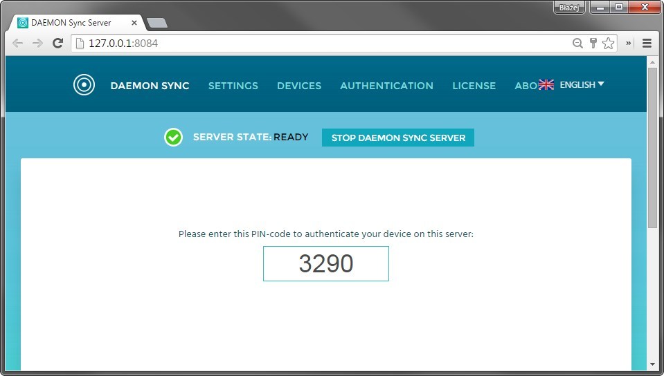Show hidden extensions via double chevron
Screen dimensions: 664x376
pos(629,43)
